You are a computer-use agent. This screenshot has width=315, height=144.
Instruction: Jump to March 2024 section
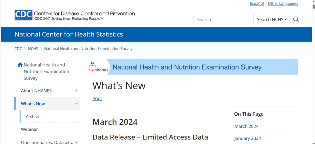tap(247, 126)
